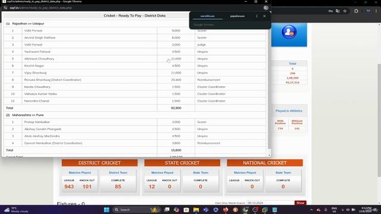Select the row for Yashwant Paliwal
The height and width of the screenshot is (214, 381).
coord(135,52)
